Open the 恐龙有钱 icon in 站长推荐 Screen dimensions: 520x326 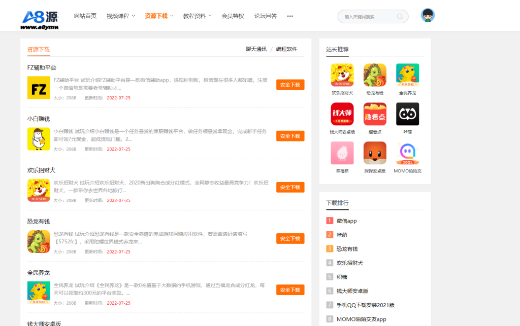click(375, 75)
